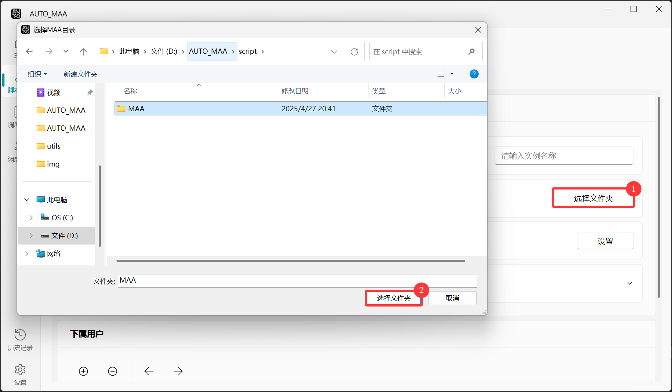
Task: Click 新建文件夹 in the toolbar
Action: [x=81, y=74]
